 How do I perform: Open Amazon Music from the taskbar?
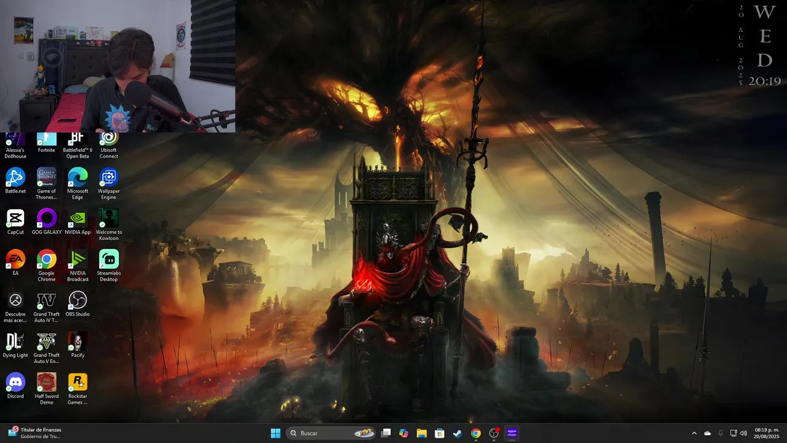[512, 433]
